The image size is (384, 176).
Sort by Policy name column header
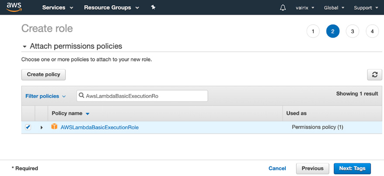click(71, 113)
